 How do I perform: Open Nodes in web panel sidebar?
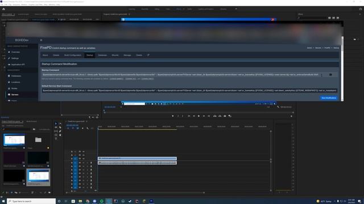[14, 88]
